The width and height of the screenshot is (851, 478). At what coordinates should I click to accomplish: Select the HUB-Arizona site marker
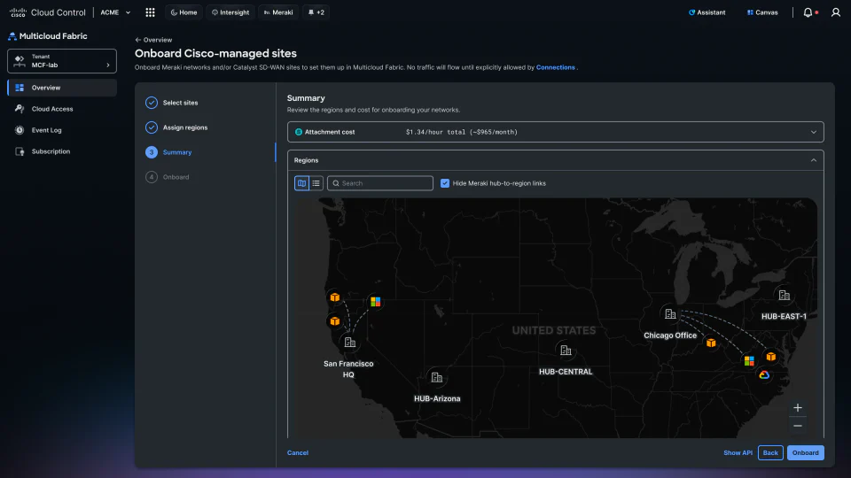(x=436, y=377)
